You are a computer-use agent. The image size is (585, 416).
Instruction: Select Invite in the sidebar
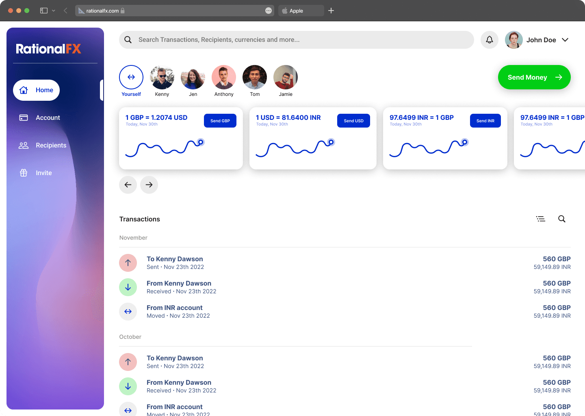(43, 173)
